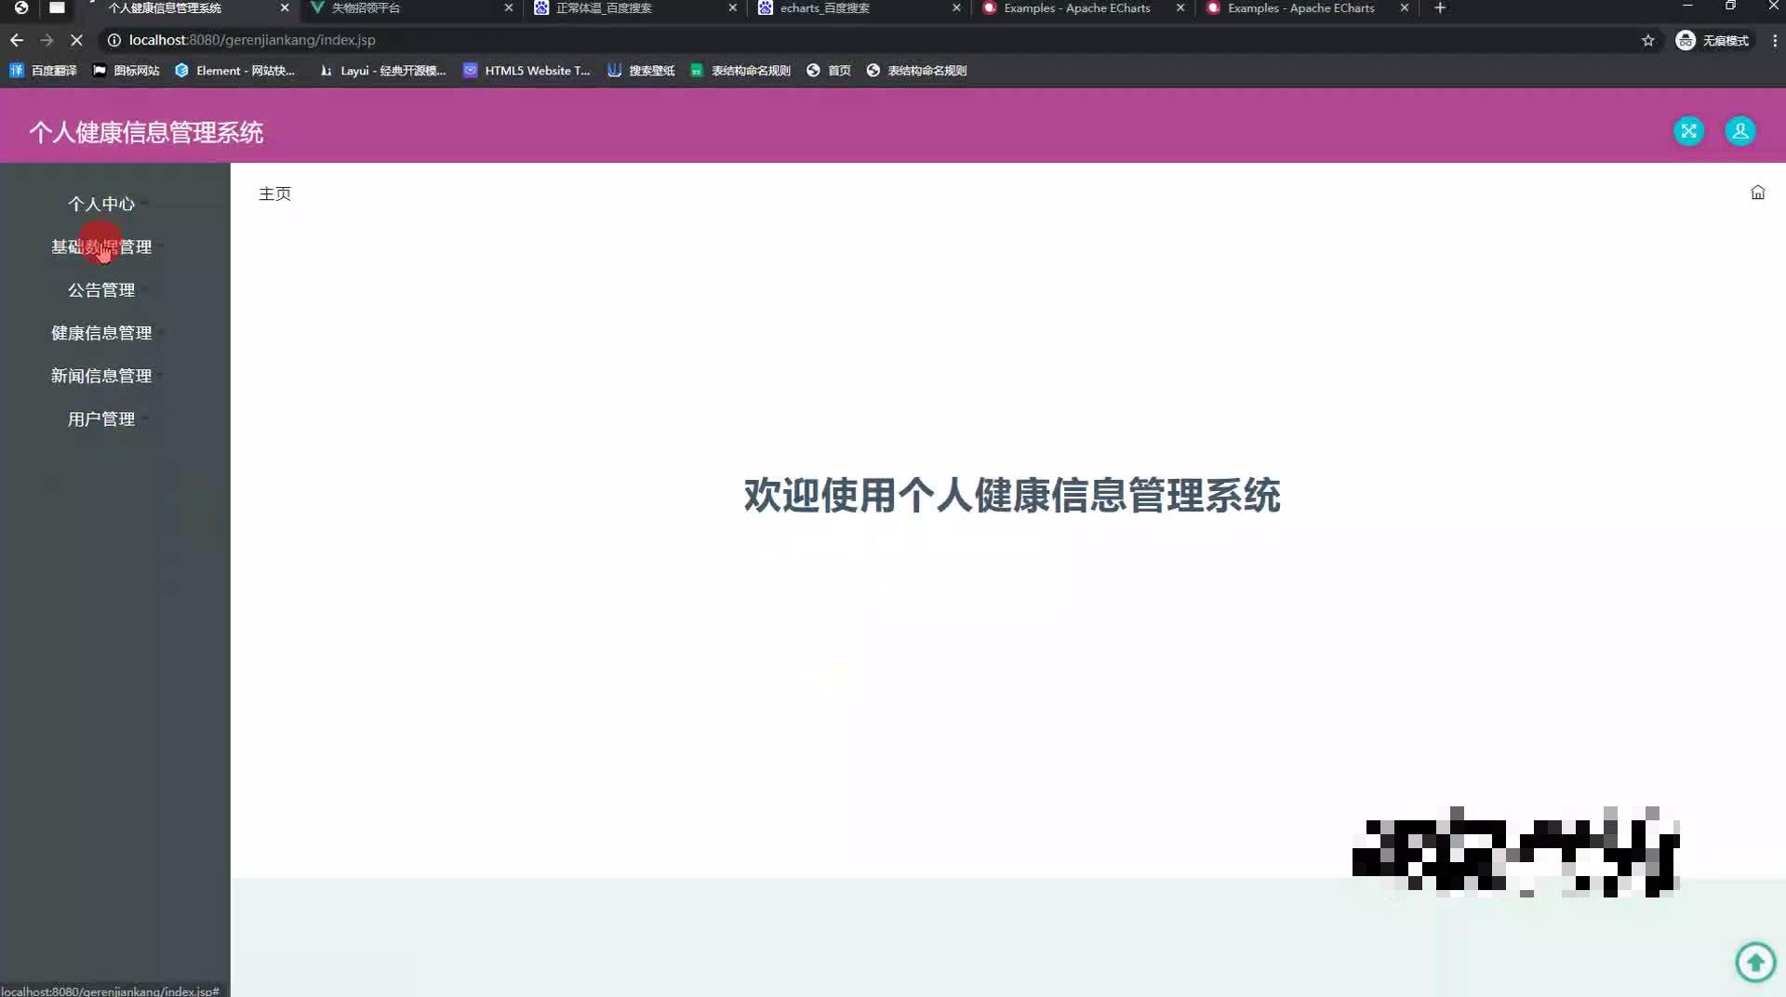This screenshot has height=997, width=1786.
Task: Open a new browser tab with plus
Action: click(x=1440, y=8)
